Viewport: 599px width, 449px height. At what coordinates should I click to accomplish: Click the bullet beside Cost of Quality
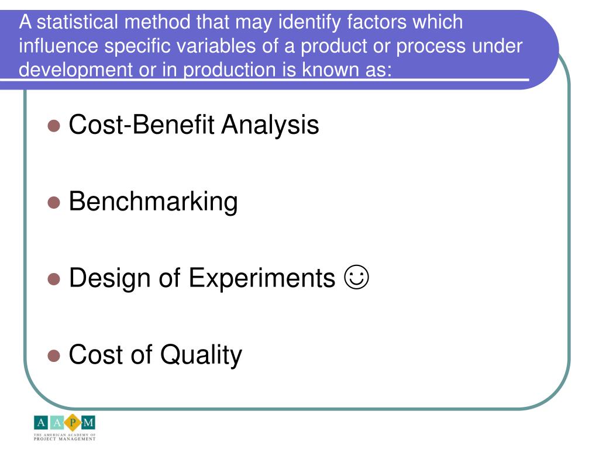tap(54, 355)
